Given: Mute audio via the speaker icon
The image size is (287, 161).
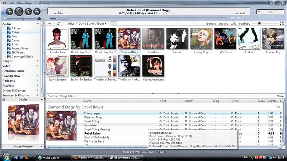Looking at the screenshot, I should pyautogui.click(x=5, y=19).
